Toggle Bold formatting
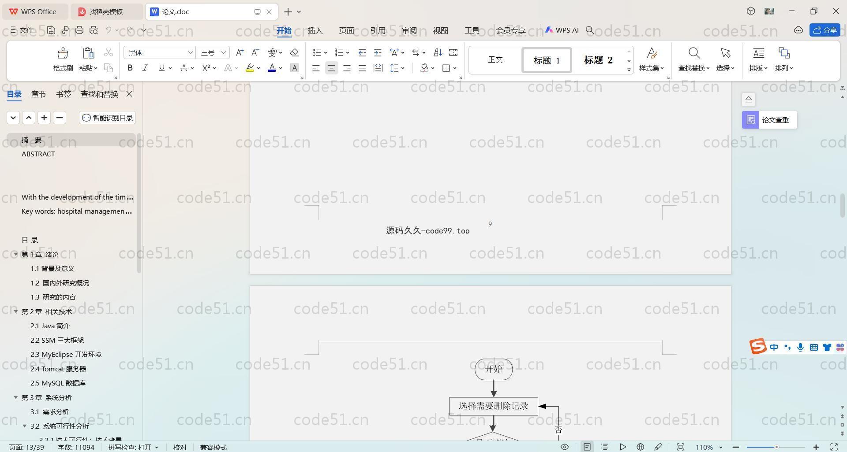The height and width of the screenshot is (452, 847). [x=130, y=68]
